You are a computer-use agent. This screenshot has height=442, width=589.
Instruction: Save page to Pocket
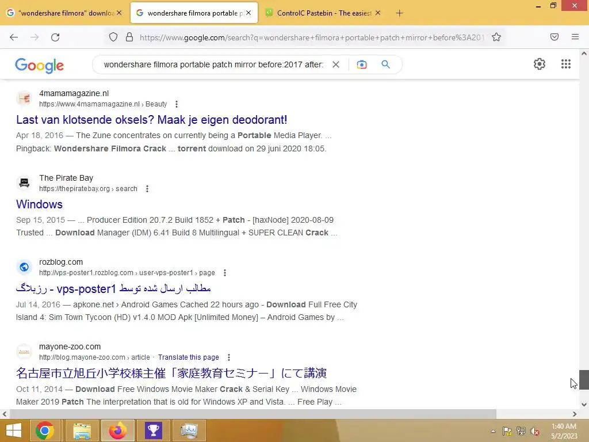coord(554,37)
